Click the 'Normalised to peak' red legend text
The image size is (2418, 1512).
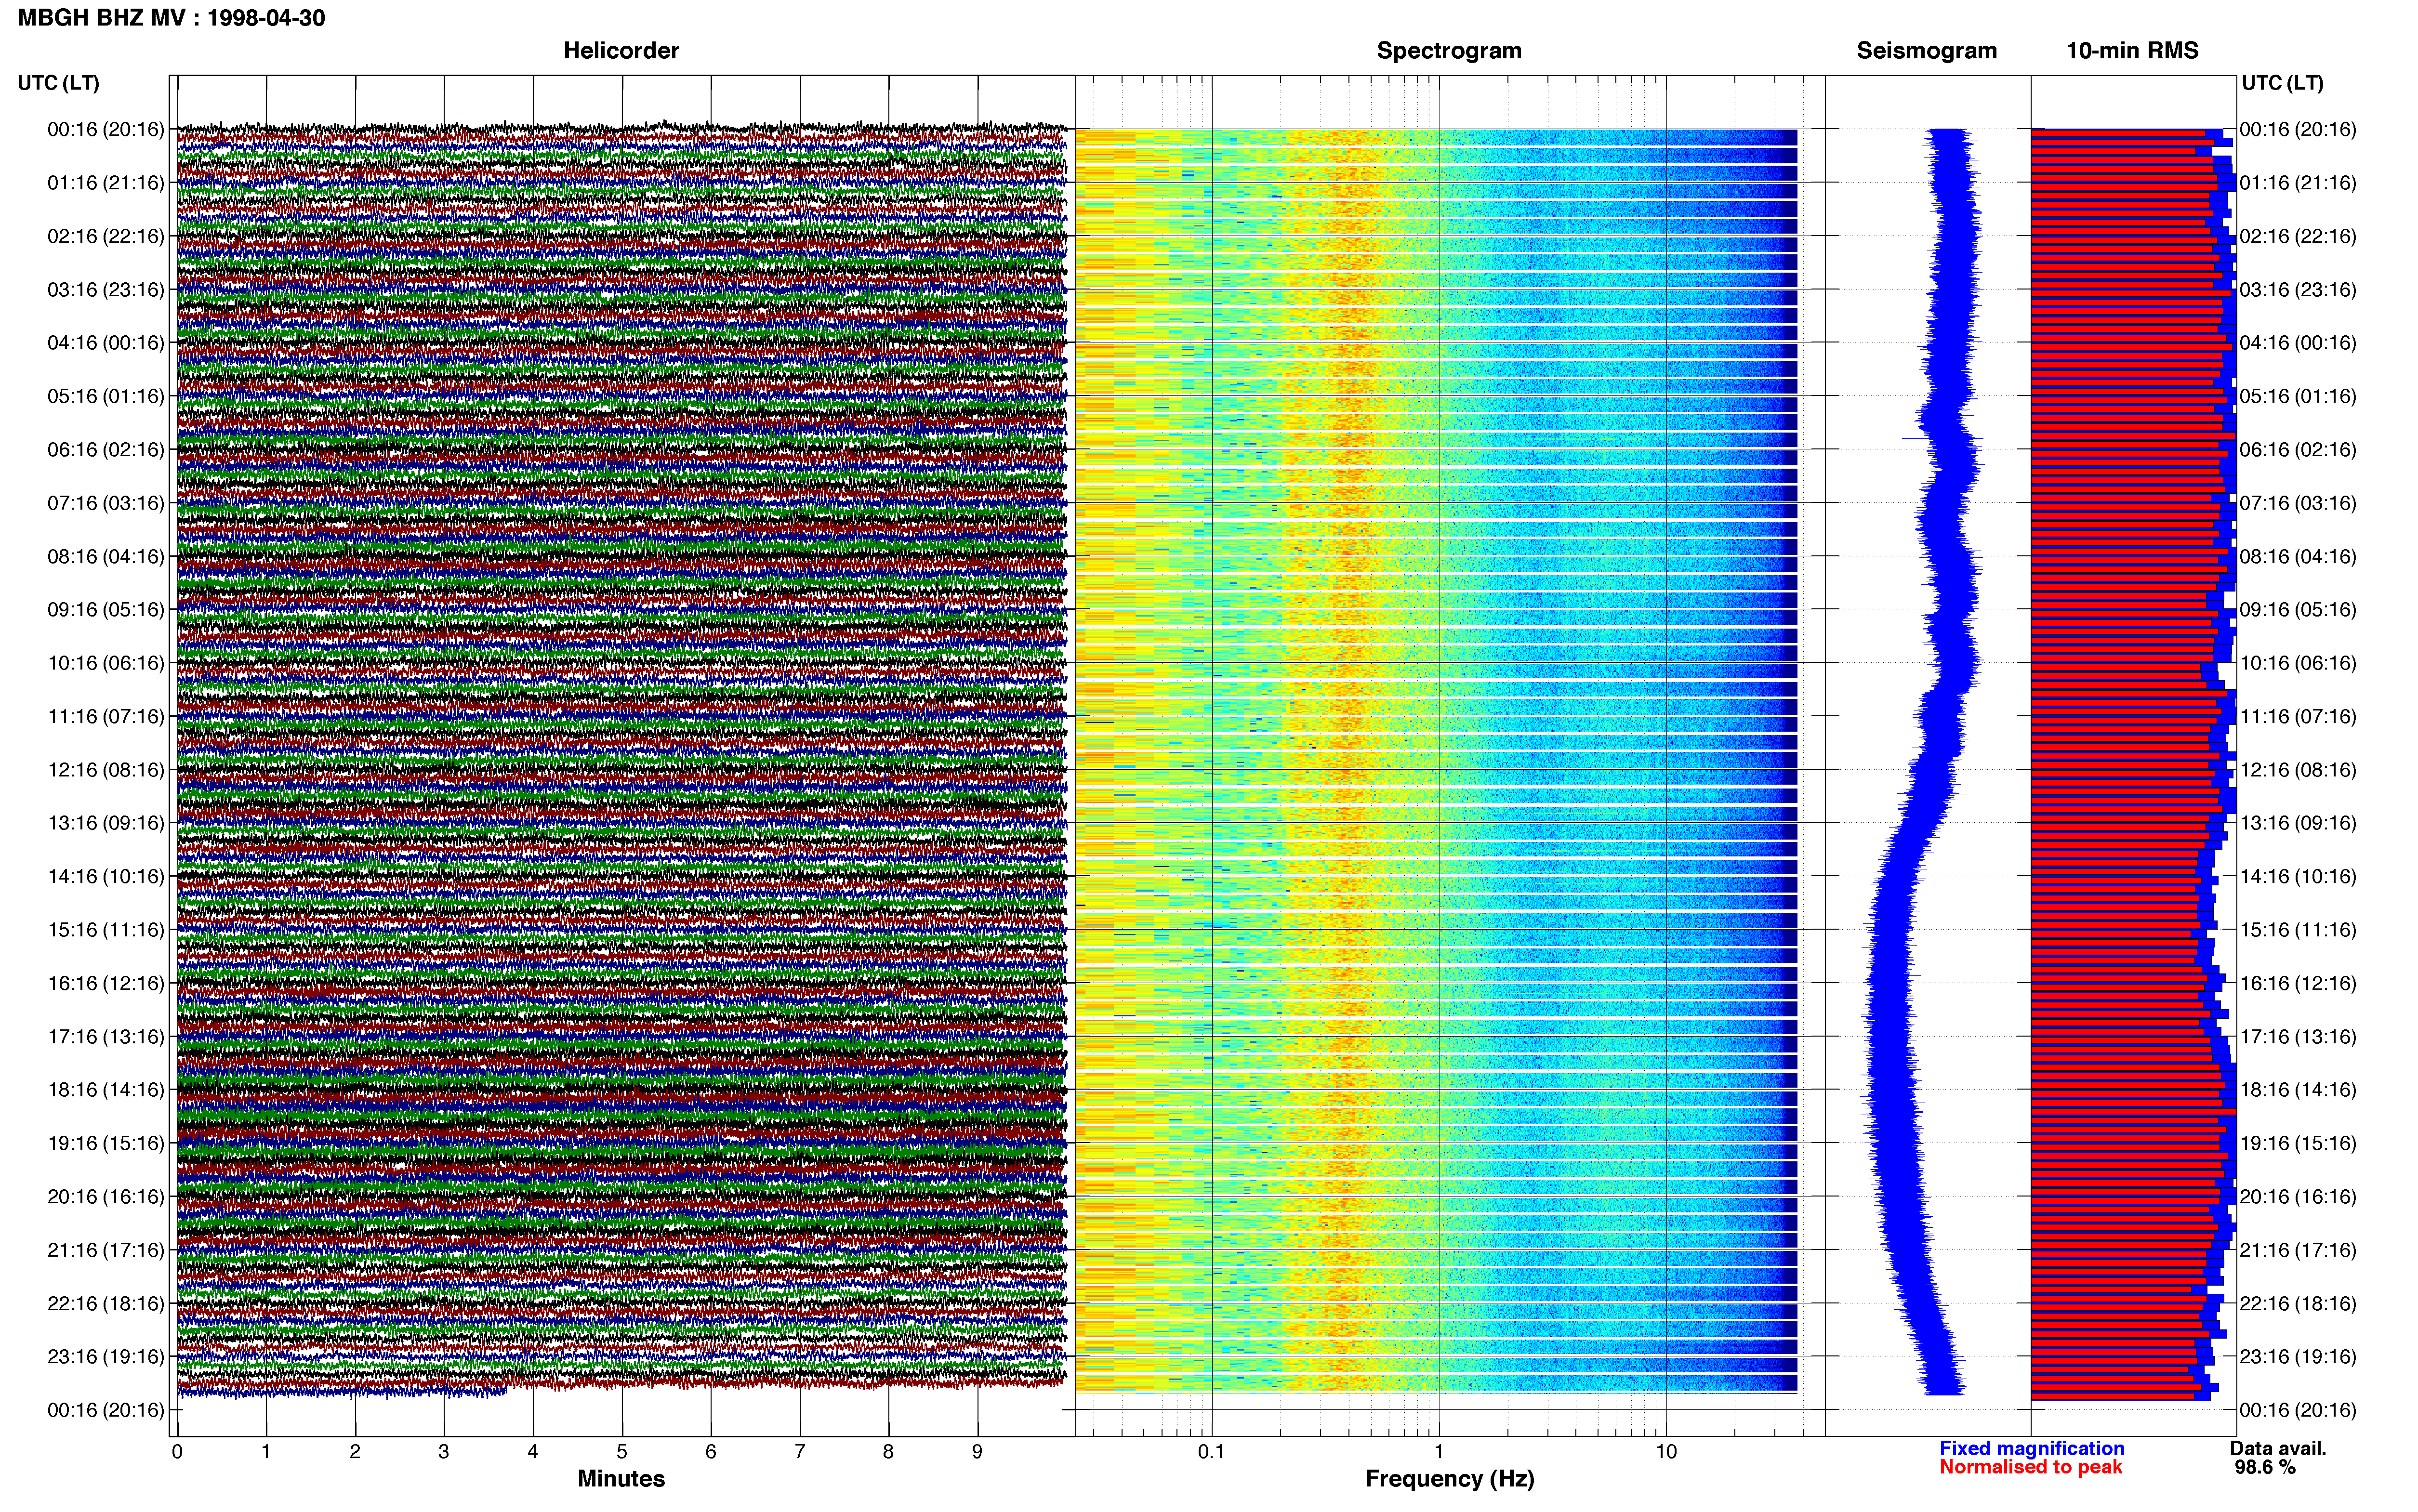pyautogui.click(x=2031, y=1467)
